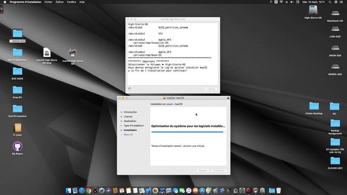Open App Store from the Dock
The height and width of the screenshot is (195, 347).
(x=202, y=190)
